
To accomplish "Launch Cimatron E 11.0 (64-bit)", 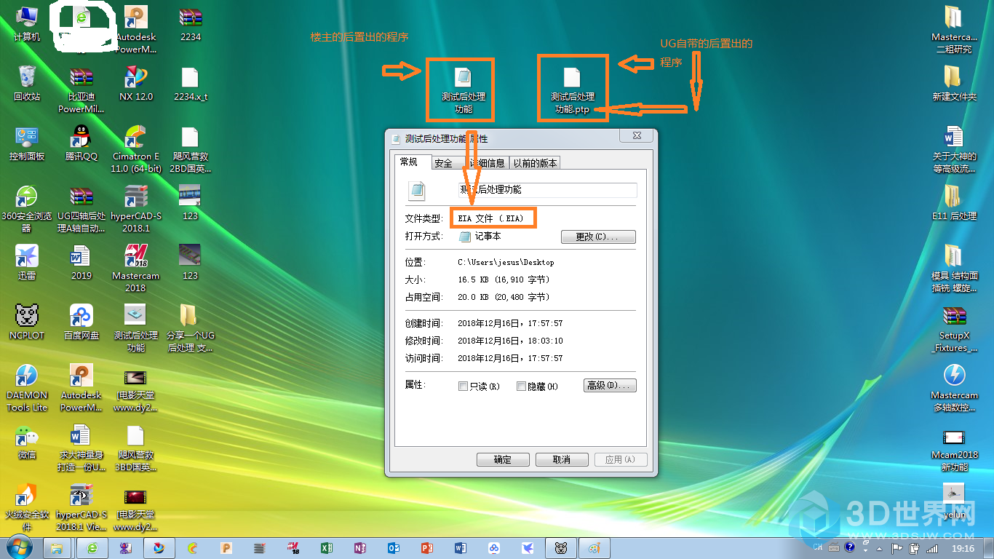I will [x=136, y=149].
